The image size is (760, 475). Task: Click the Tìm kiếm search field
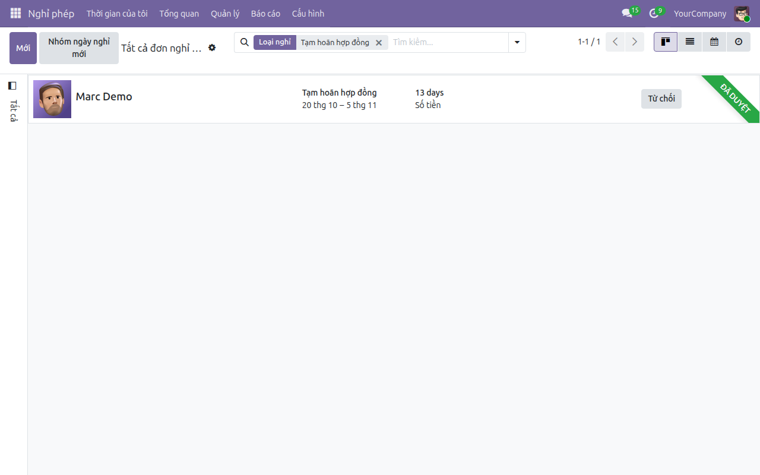(448, 42)
